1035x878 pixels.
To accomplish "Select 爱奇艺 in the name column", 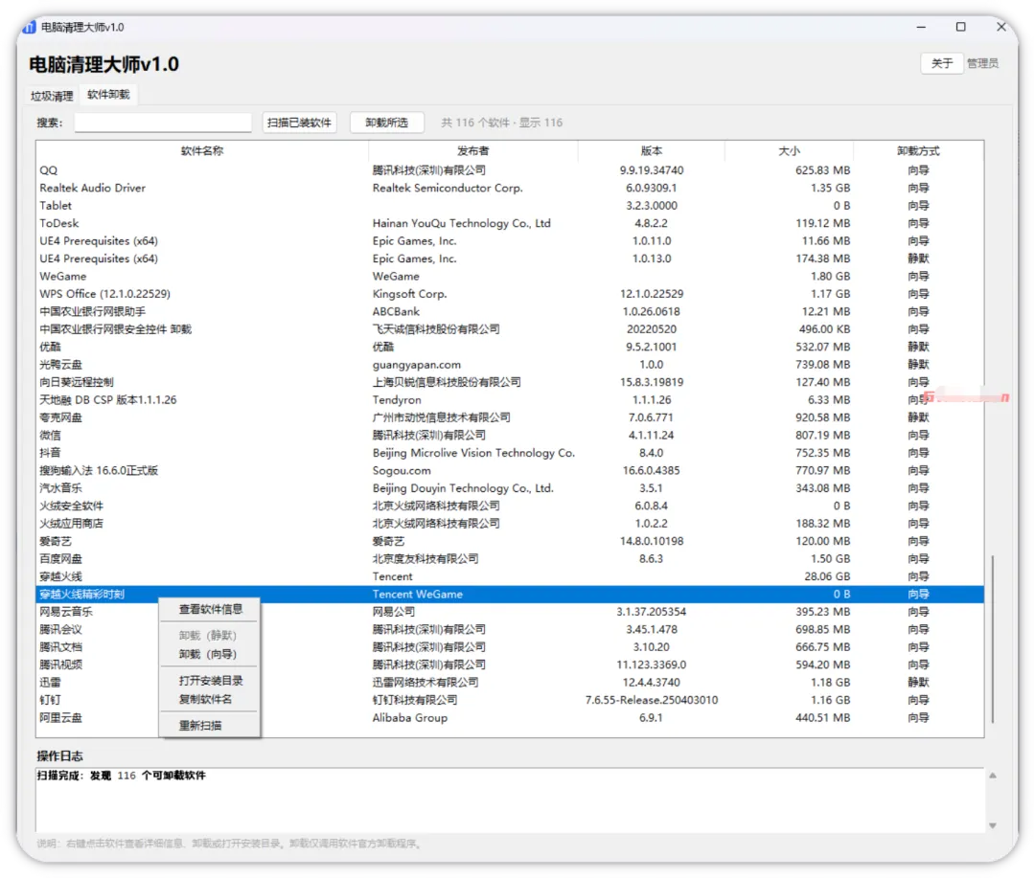I will point(56,542).
